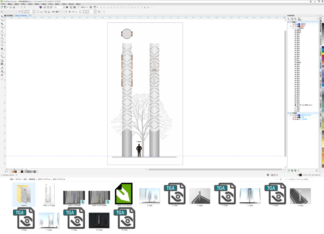Toggle printer icon of first blue layer
324x234 pixels.
(x=295, y=24)
